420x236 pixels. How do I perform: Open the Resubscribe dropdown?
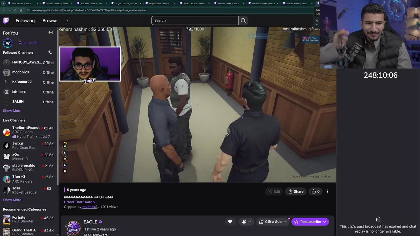click(x=310, y=222)
